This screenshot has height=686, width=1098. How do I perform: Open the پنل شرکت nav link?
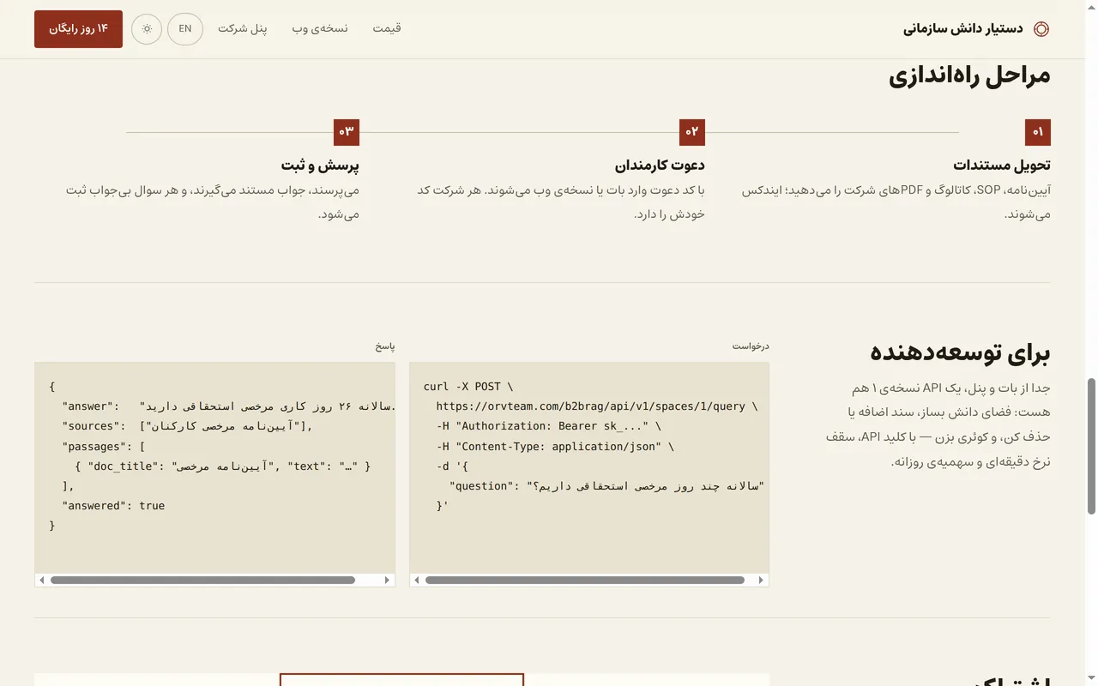click(243, 29)
